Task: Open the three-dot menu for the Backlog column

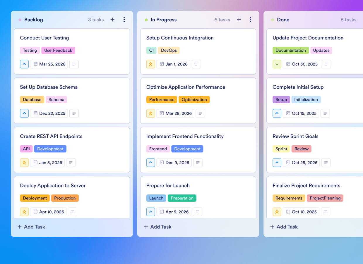Action: 124,20
